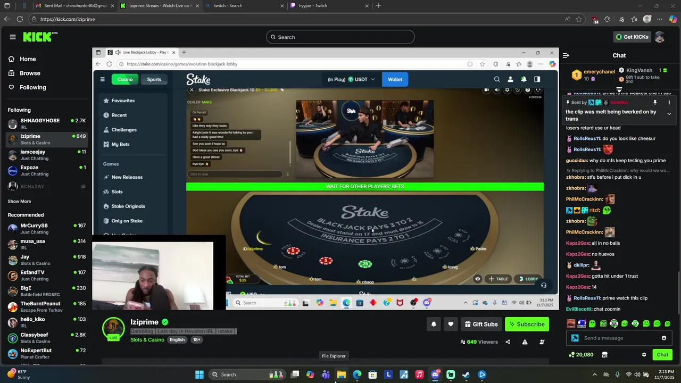Image resolution: width=681 pixels, height=383 pixels.
Task: Share the stream via share icon
Action: pos(508,342)
